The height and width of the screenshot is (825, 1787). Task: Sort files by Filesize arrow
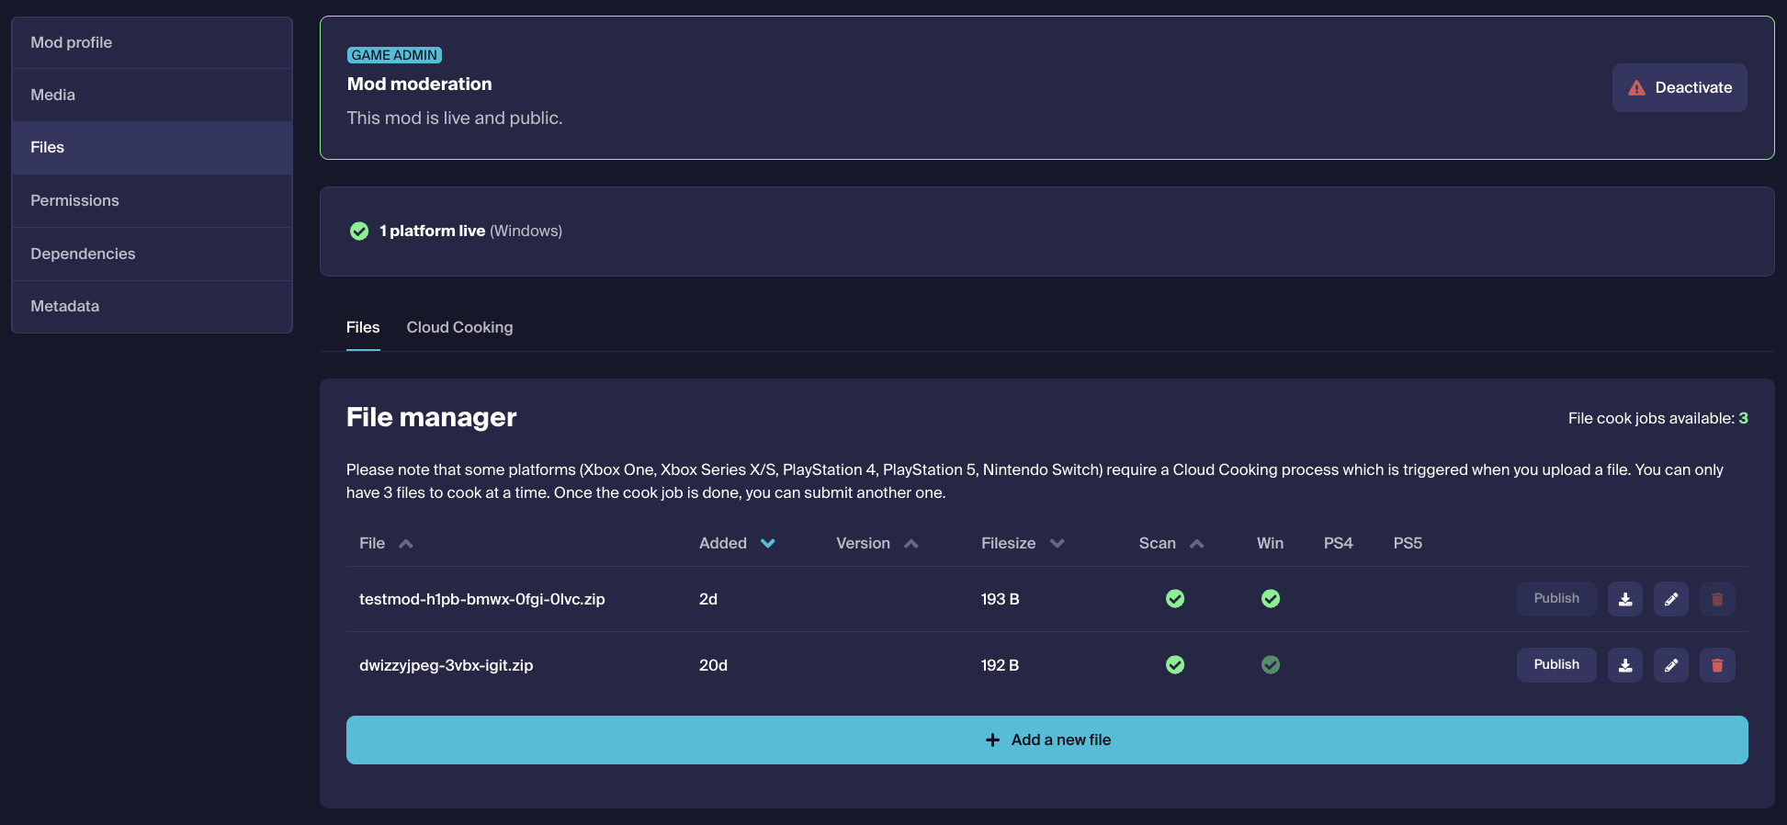(1057, 544)
